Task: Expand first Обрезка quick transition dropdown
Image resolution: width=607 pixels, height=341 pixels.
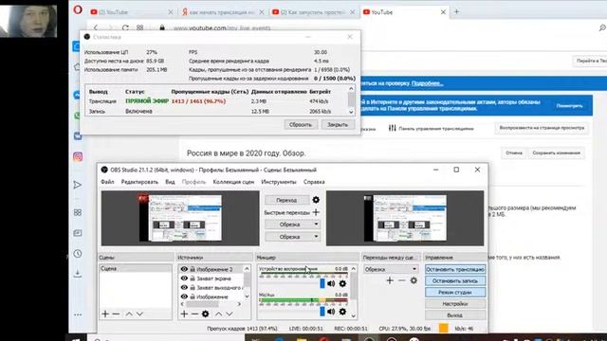Action: pyautogui.click(x=316, y=224)
